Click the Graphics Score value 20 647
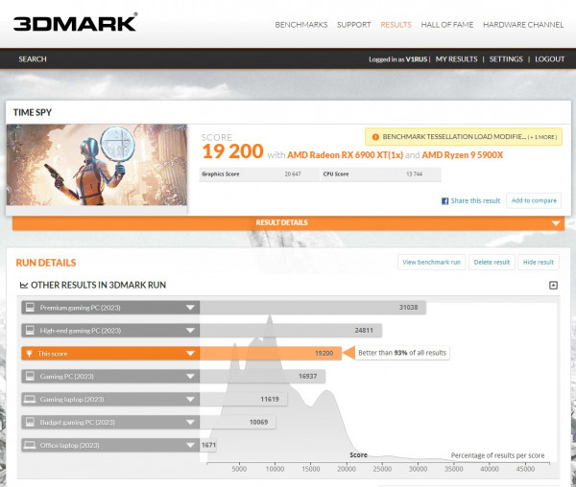Viewport: 576px width, 487px height. 293,174
